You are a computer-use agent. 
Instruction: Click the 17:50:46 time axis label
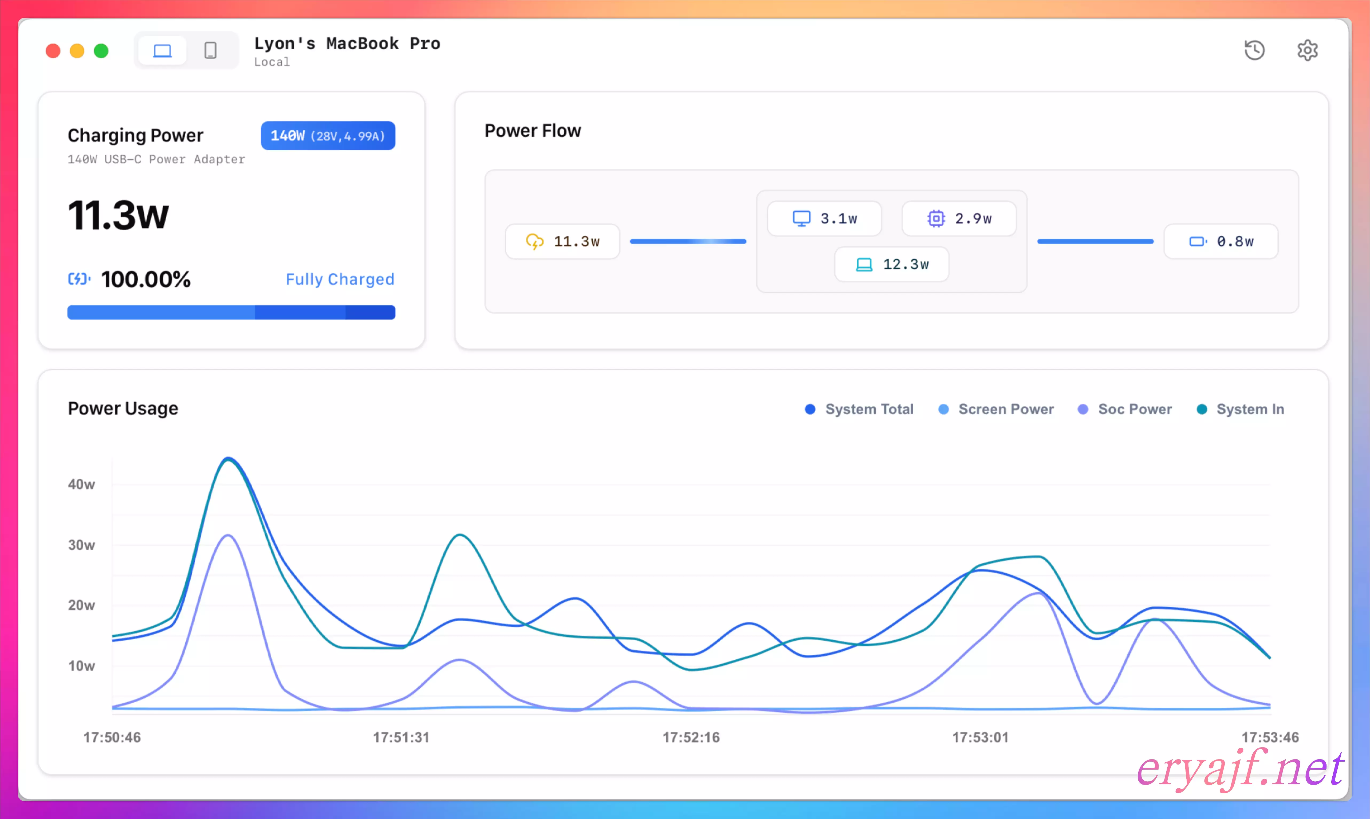pyautogui.click(x=112, y=737)
